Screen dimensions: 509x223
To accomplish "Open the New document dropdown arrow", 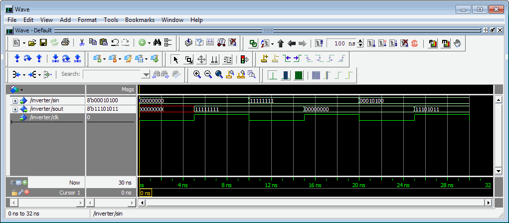I will pos(23,42).
